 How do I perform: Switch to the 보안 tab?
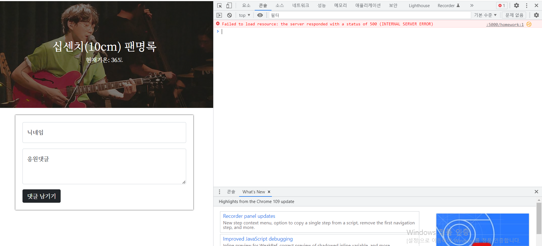393,6
